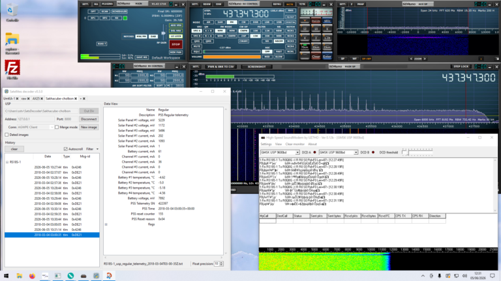Adjust the Float precision stepper
Viewport: 501px width, 281px height.
[221, 264]
